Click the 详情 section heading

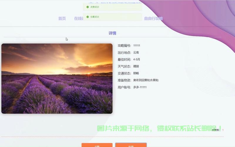click(x=113, y=33)
